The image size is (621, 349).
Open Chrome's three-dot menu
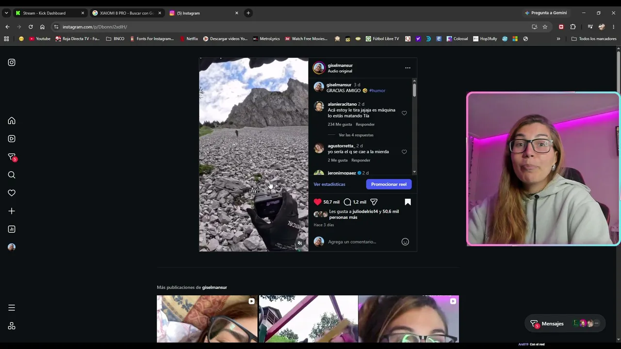click(x=614, y=27)
